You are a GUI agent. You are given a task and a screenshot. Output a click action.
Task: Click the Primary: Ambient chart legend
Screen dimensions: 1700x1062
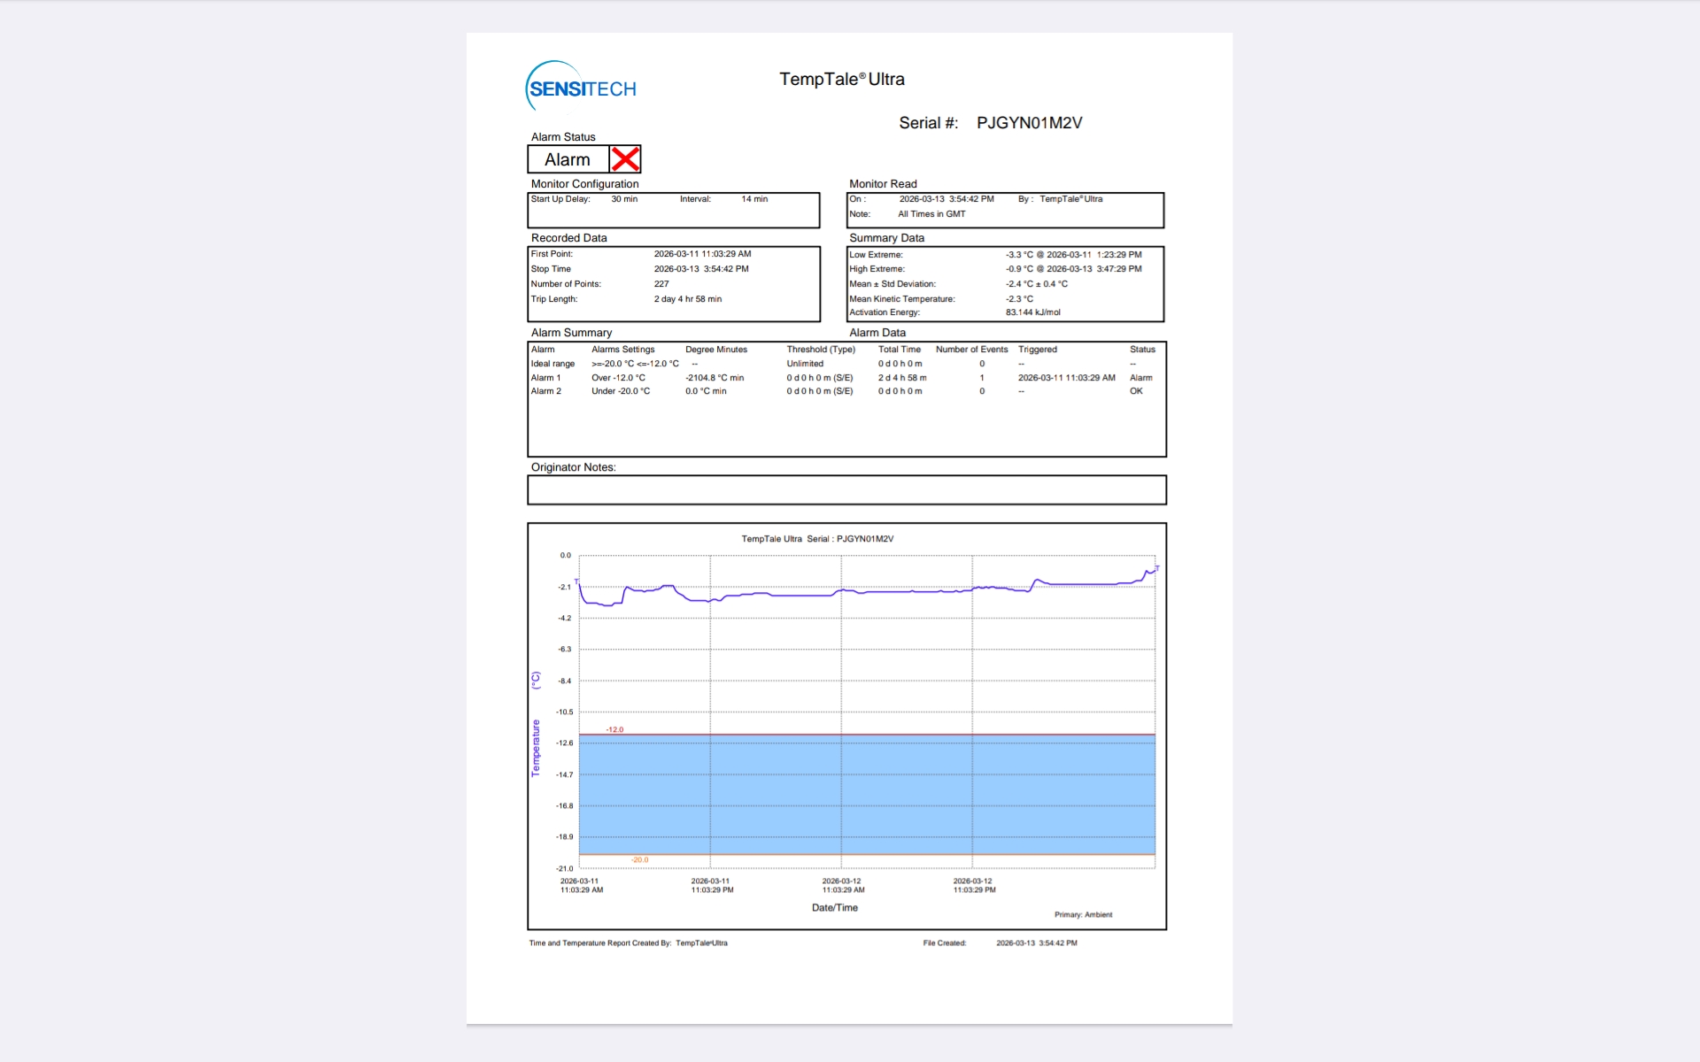[x=1083, y=914]
